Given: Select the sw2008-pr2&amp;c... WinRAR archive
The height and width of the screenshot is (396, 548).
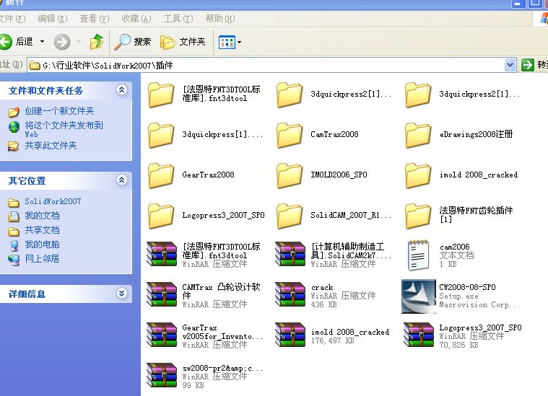Looking at the screenshot, I should pos(162,376).
